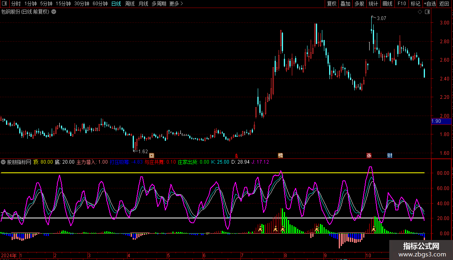Click the 复权 adjustment button
Viewport: 453px width, 260px height.
[332, 4]
